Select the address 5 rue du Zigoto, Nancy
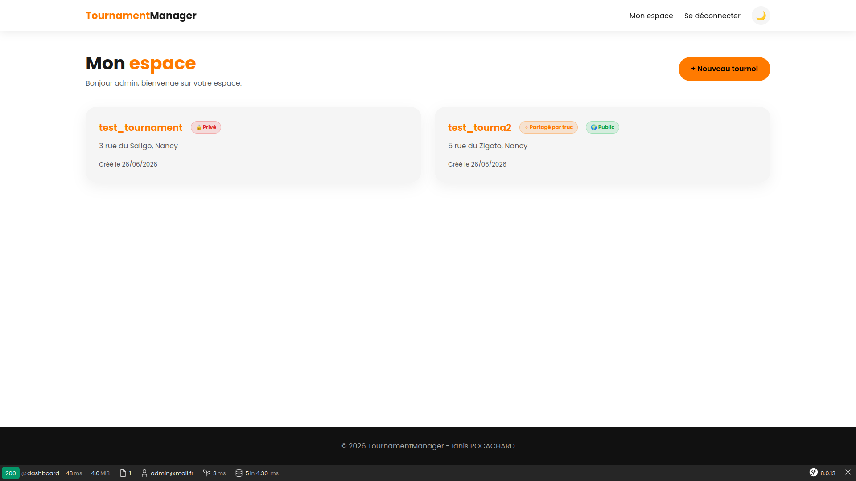The width and height of the screenshot is (856, 481). click(487, 146)
